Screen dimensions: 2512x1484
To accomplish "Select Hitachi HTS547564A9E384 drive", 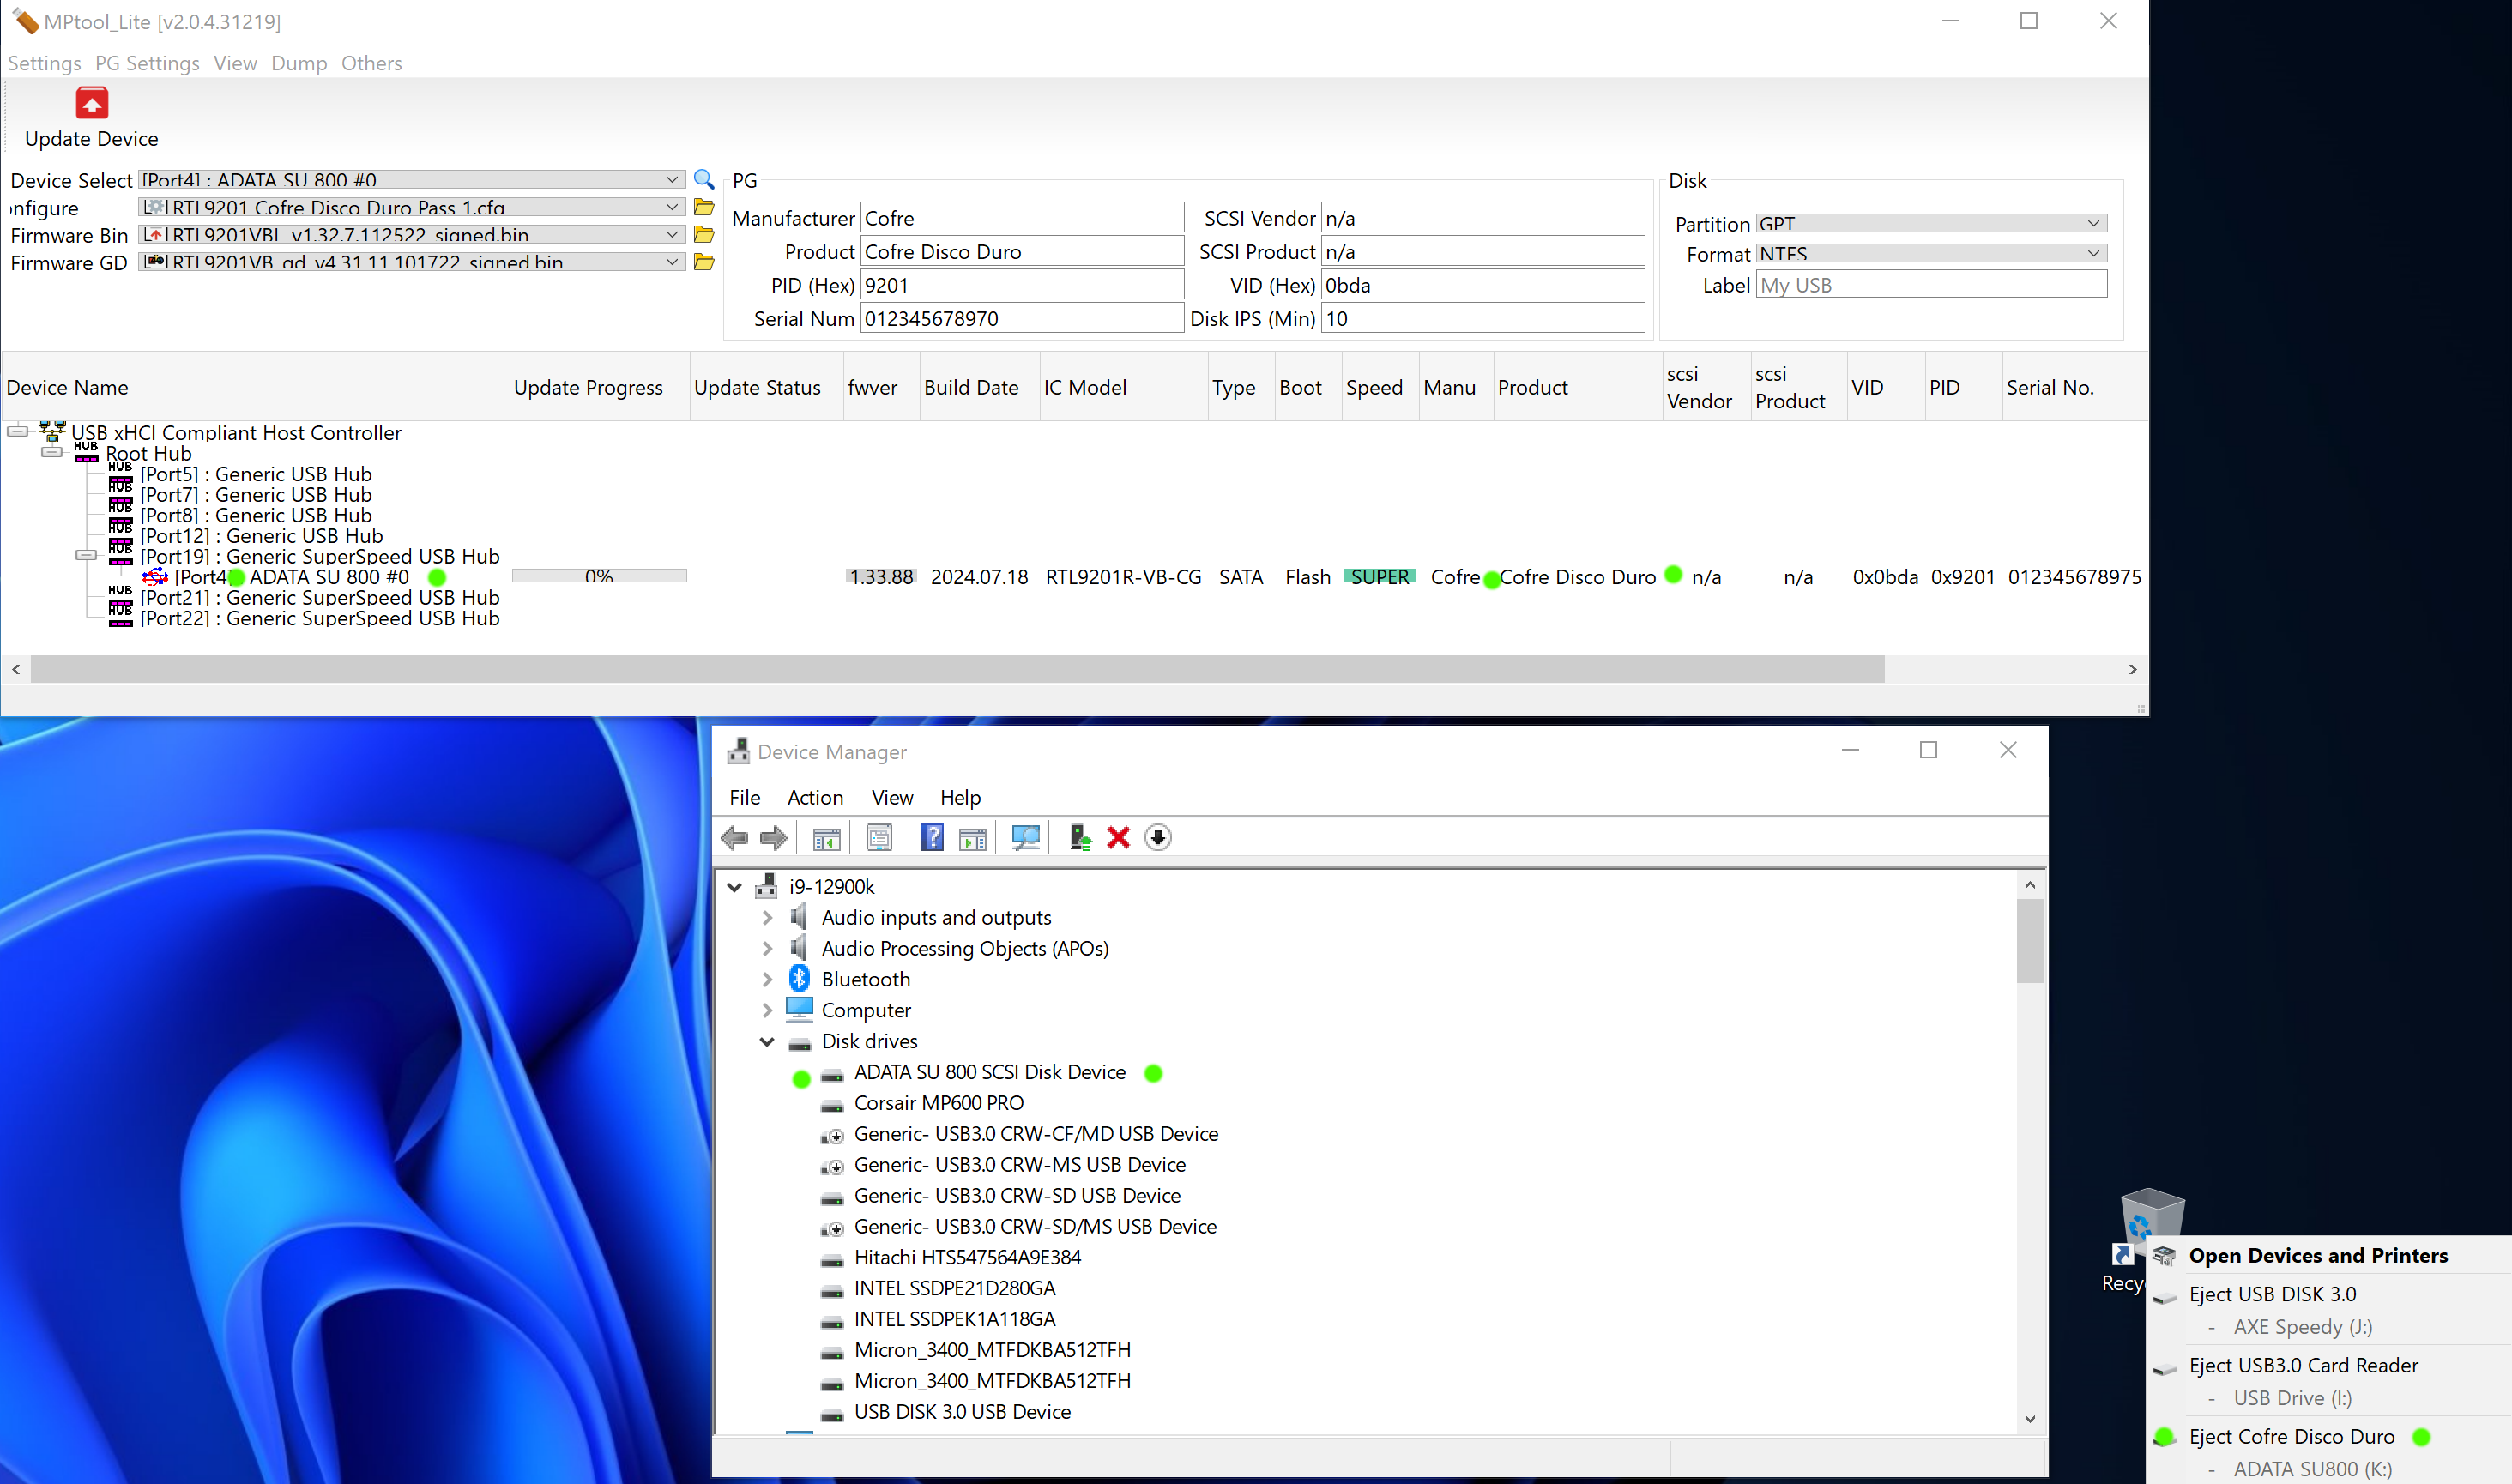I will 967,1257.
